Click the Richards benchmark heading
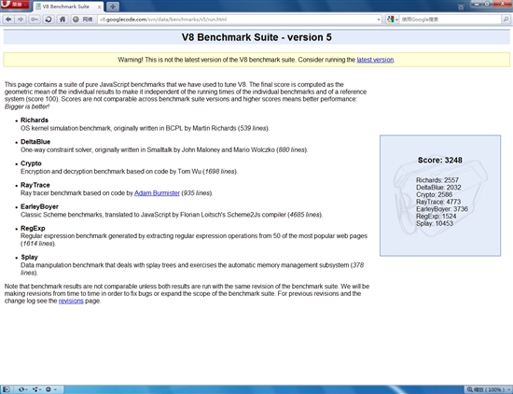Screen dimensions: 513x394 click(35, 120)
